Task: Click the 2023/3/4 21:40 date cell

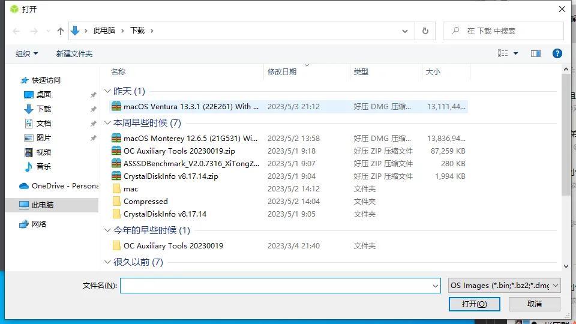Action: [x=293, y=246]
